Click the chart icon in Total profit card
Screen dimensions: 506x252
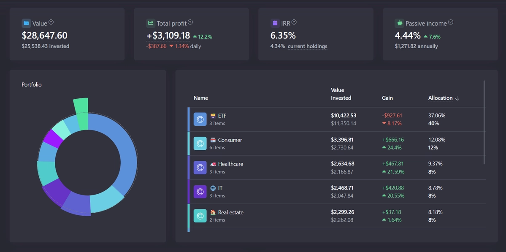(x=151, y=23)
